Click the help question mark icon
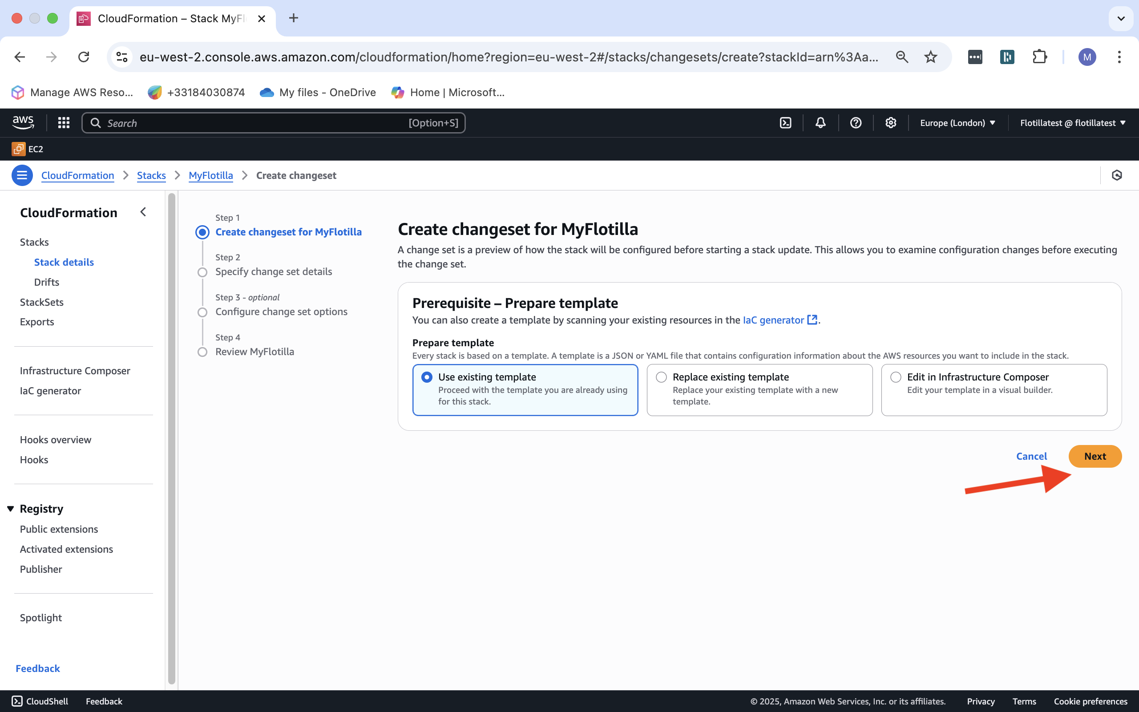The image size is (1139, 712). 856,123
